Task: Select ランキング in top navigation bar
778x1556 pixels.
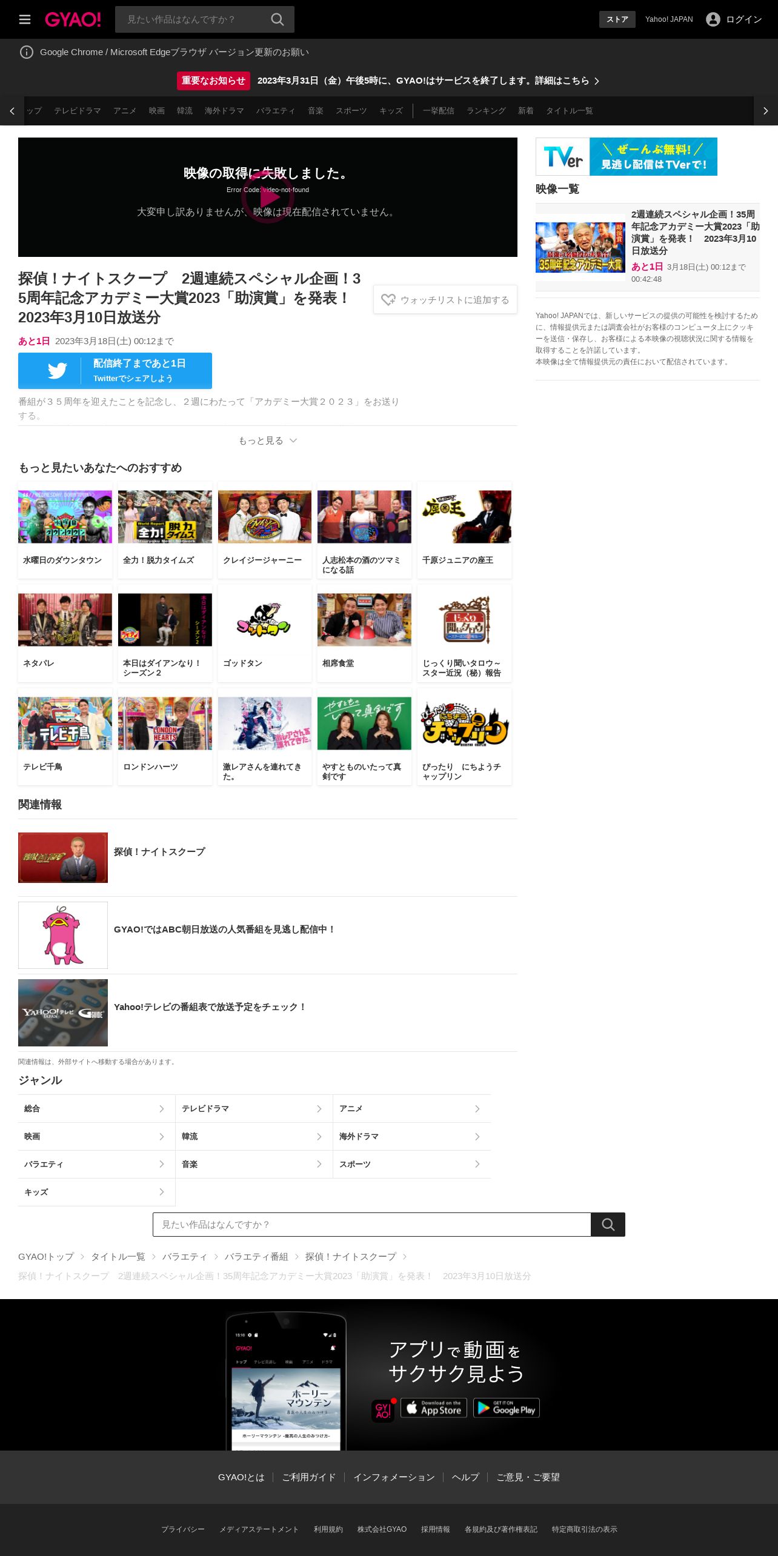Action: tap(486, 111)
